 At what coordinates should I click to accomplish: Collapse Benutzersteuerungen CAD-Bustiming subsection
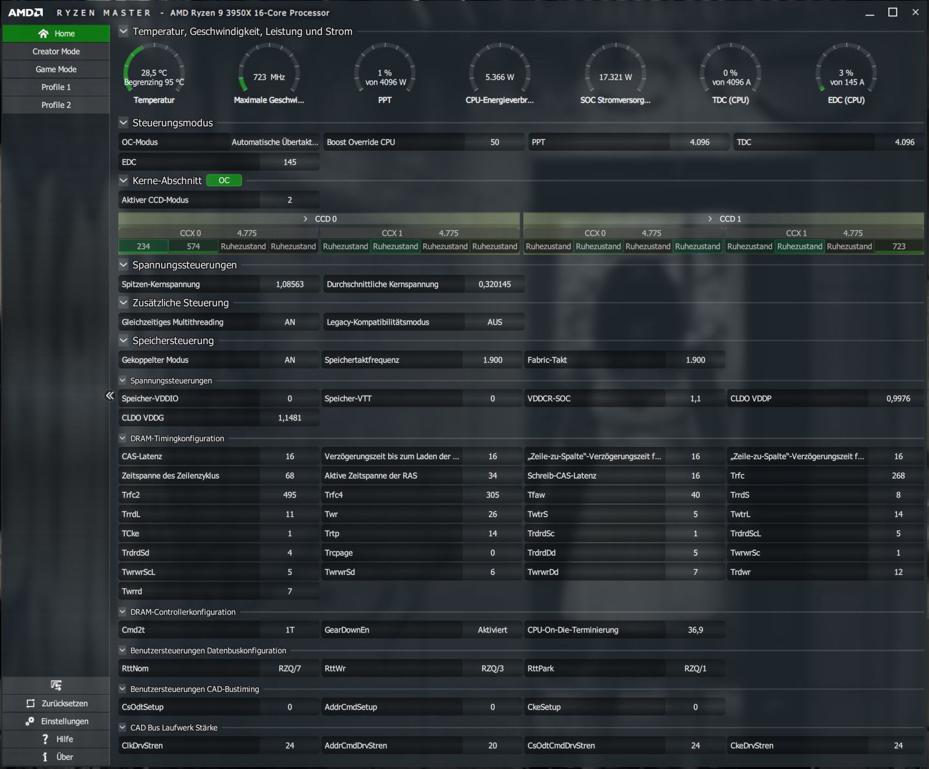coord(123,689)
